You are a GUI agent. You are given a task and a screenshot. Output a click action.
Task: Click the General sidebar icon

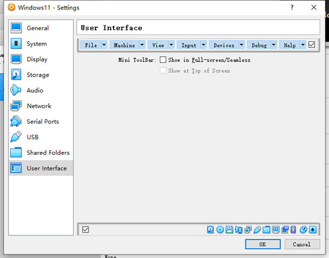click(16, 28)
